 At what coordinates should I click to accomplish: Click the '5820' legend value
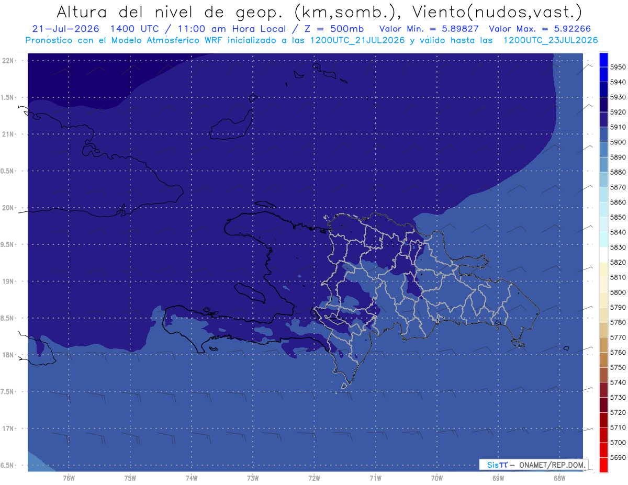[x=618, y=262]
